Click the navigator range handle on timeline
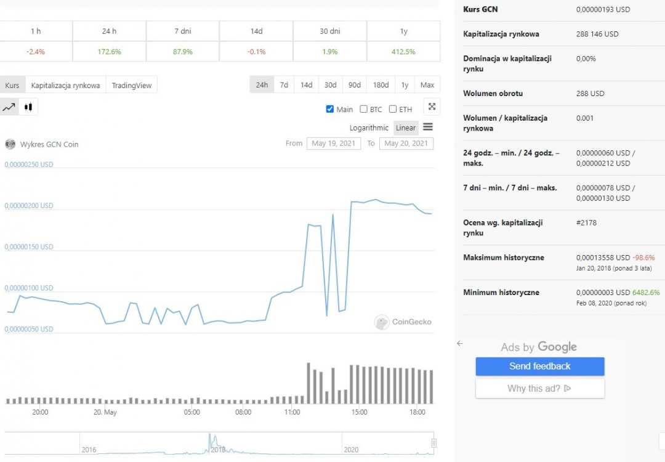Screen dimensions: 665x462 [433, 443]
